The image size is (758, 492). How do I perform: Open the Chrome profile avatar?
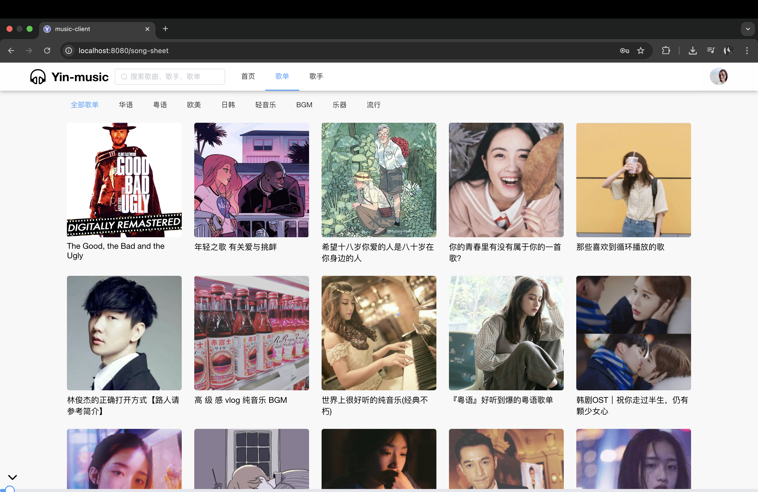coord(729,51)
